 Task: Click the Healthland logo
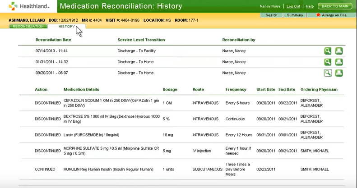[x=28, y=6]
